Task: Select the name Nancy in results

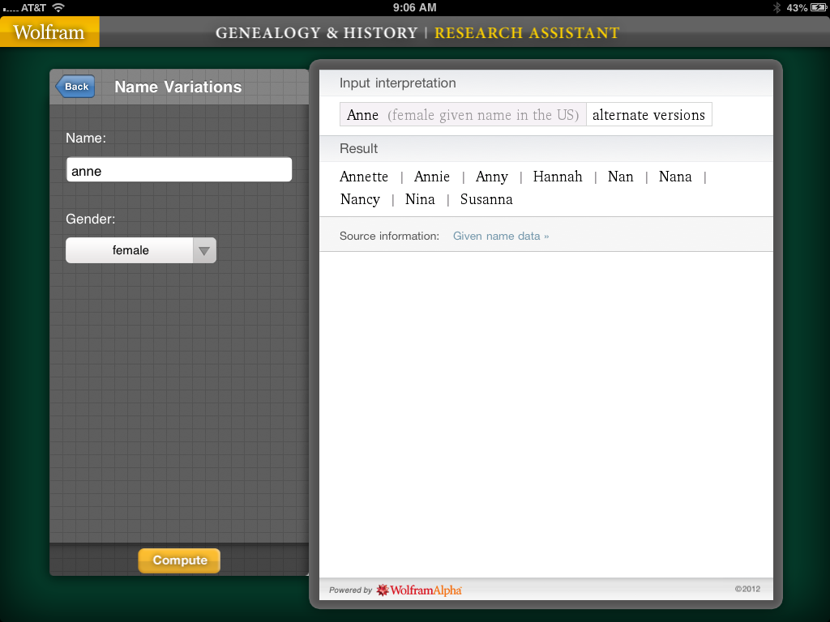Action: tap(360, 199)
